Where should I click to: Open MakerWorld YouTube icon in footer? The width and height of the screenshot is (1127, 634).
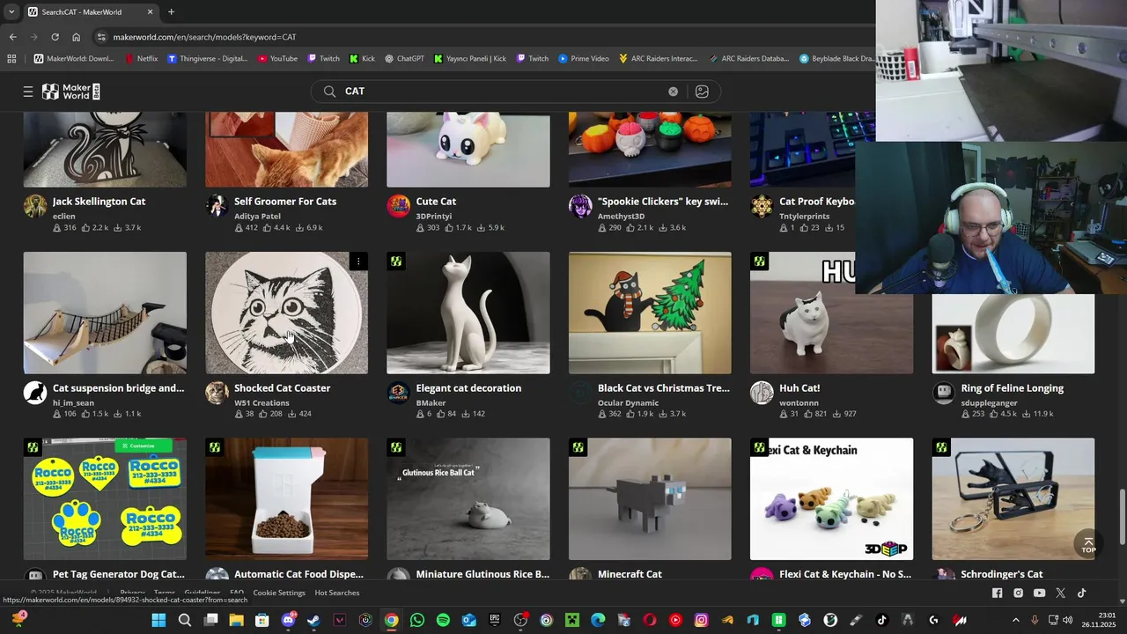1039,593
